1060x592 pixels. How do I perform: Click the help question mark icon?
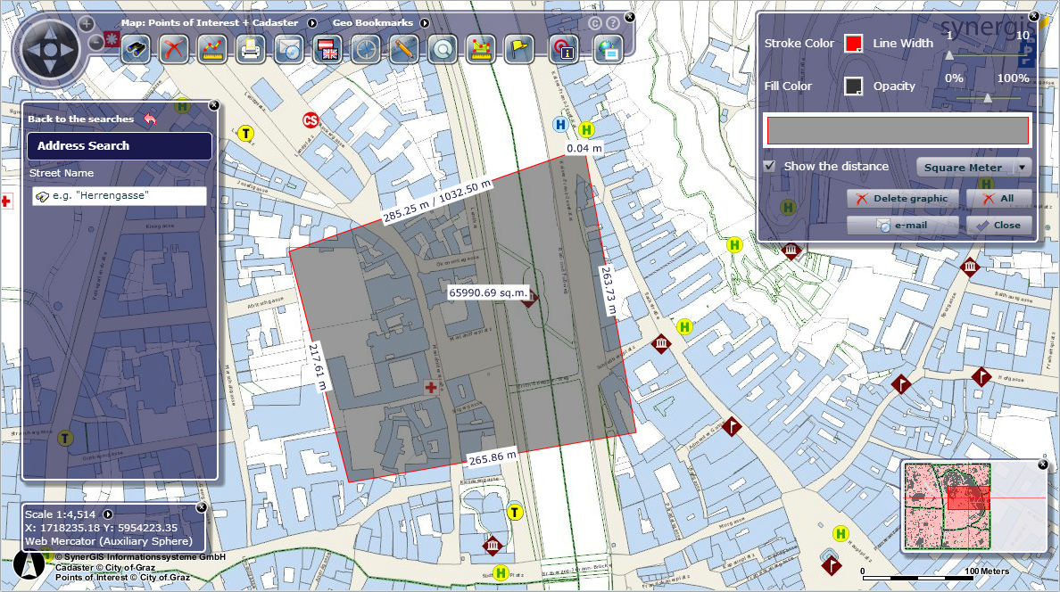(613, 23)
